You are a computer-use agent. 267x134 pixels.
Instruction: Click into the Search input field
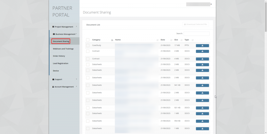click(196, 34)
